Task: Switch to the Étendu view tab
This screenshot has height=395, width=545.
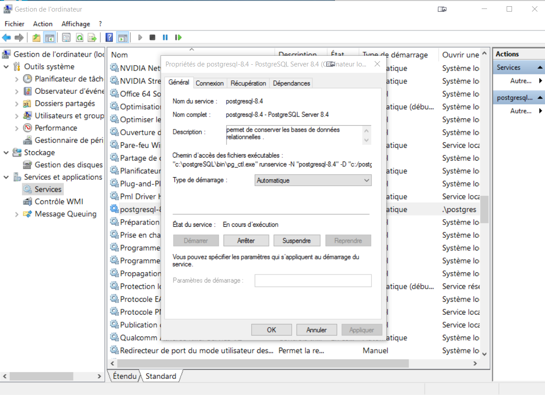Action: [x=125, y=376]
